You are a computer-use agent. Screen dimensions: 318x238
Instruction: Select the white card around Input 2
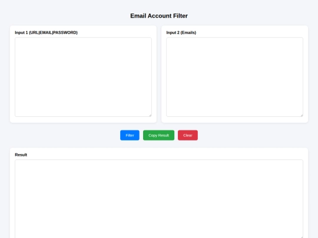pyautogui.click(x=234, y=28)
